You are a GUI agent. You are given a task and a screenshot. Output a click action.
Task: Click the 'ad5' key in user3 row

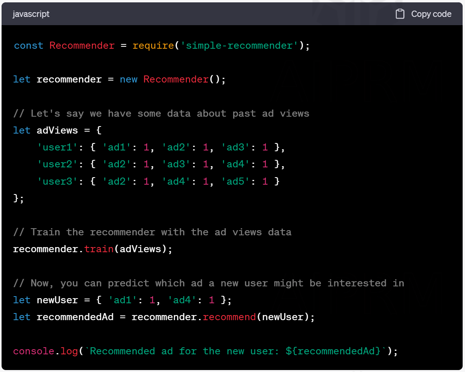pos(235,181)
